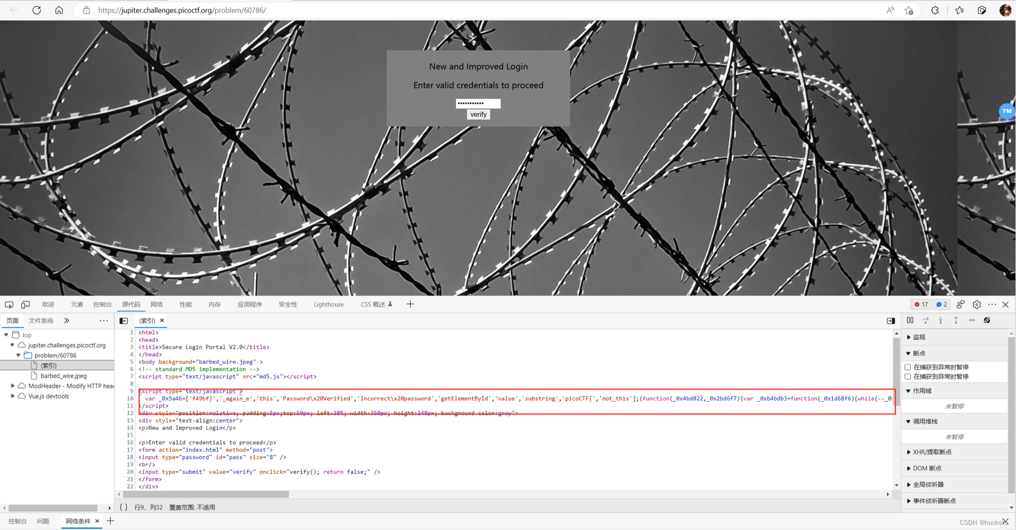Open the 17 errors counter badge
Viewport: 1016px width, 530px height.
pyautogui.click(x=921, y=305)
